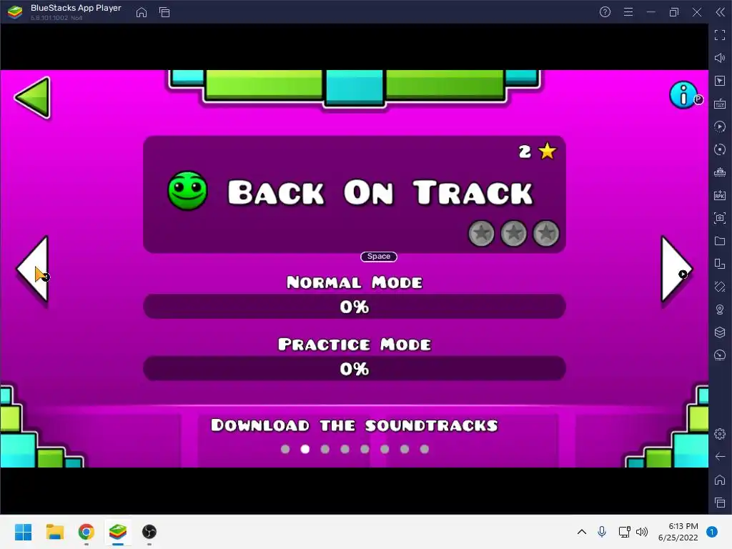Viewport: 732px width, 549px height.
Task: Open File Explorer from taskbar
Action: click(54, 532)
